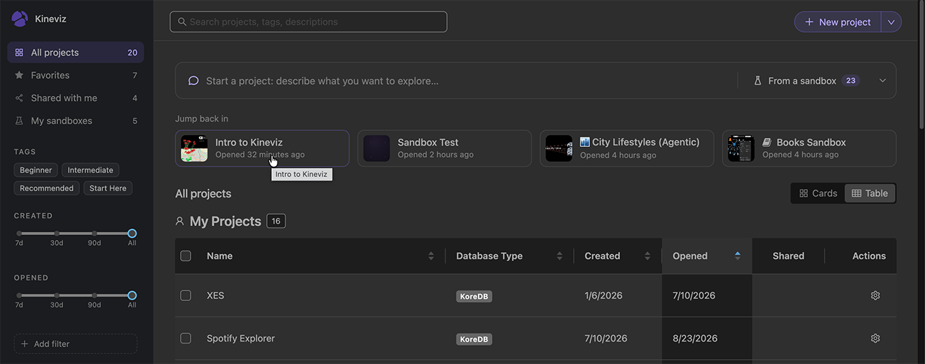The height and width of the screenshot is (364, 925).
Task: Click KoreDB badge in Spotify Explorer row
Action: pyautogui.click(x=474, y=339)
